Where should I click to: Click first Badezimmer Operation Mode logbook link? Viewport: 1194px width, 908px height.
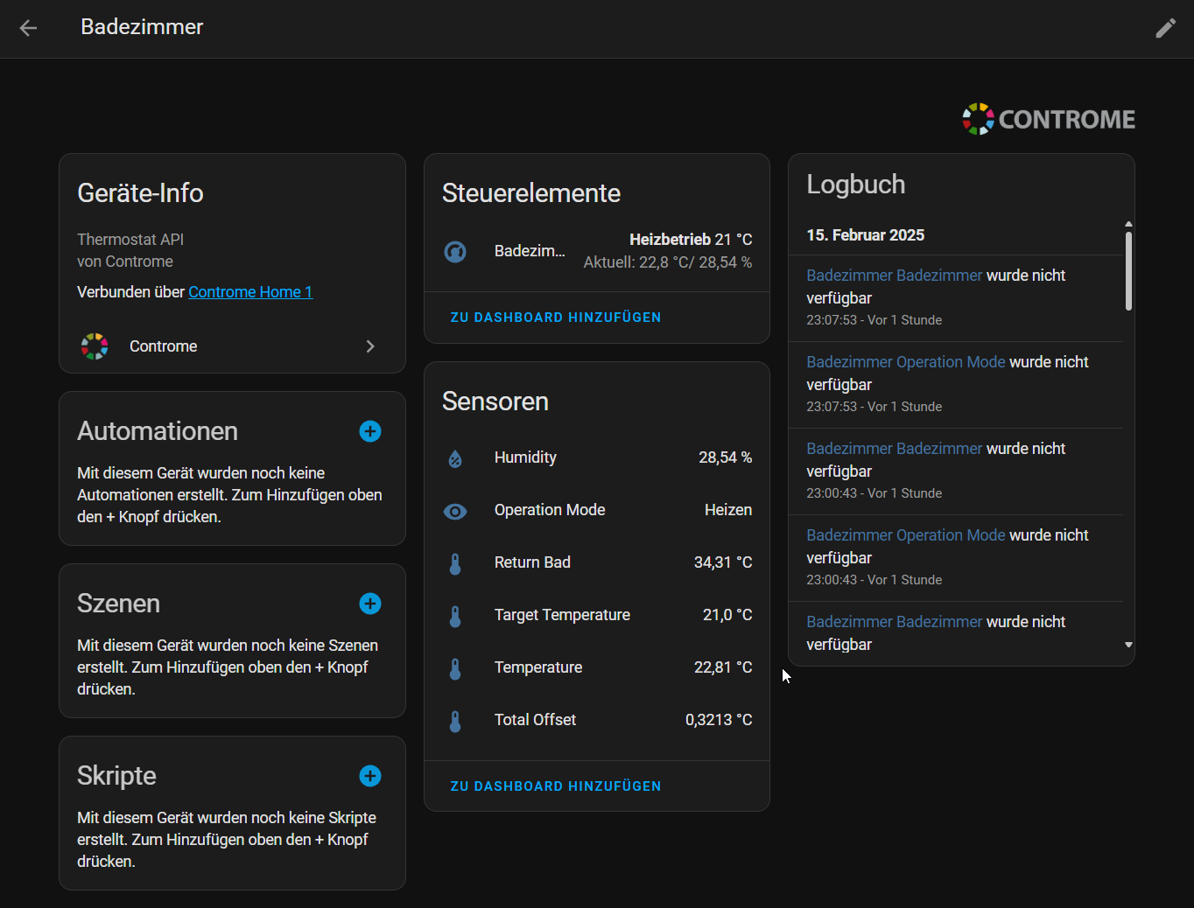[x=905, y=362]
